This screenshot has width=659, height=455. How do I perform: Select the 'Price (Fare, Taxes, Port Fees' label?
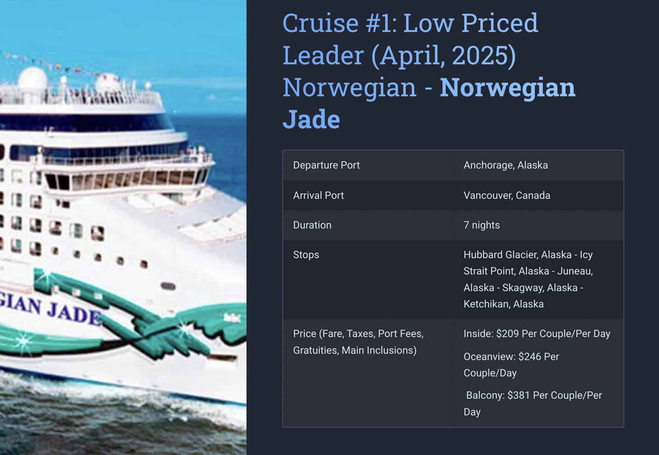(358, 334)
